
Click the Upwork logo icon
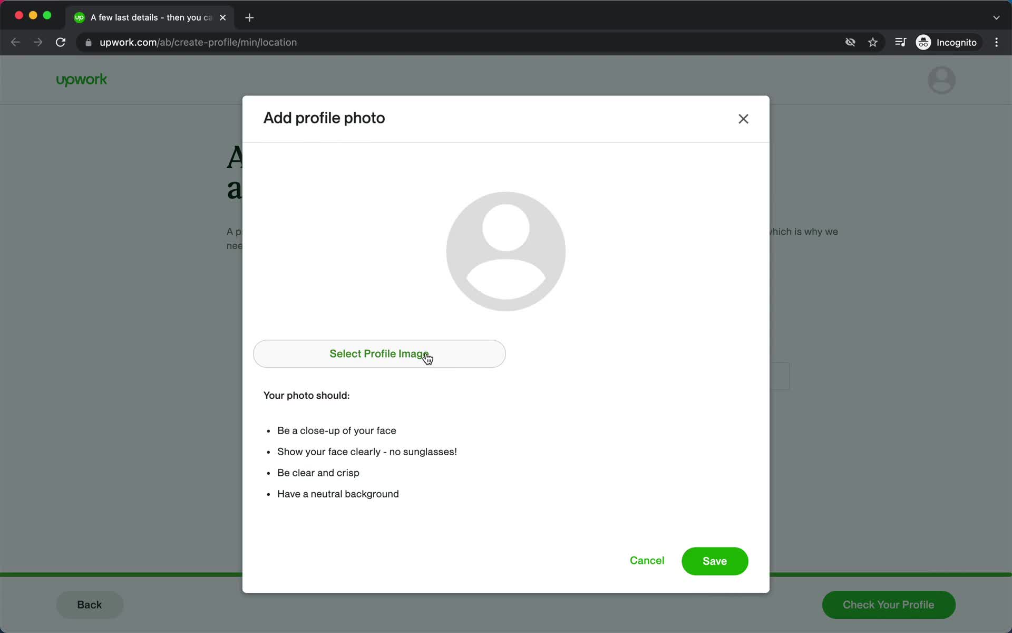tap(82, 80)
